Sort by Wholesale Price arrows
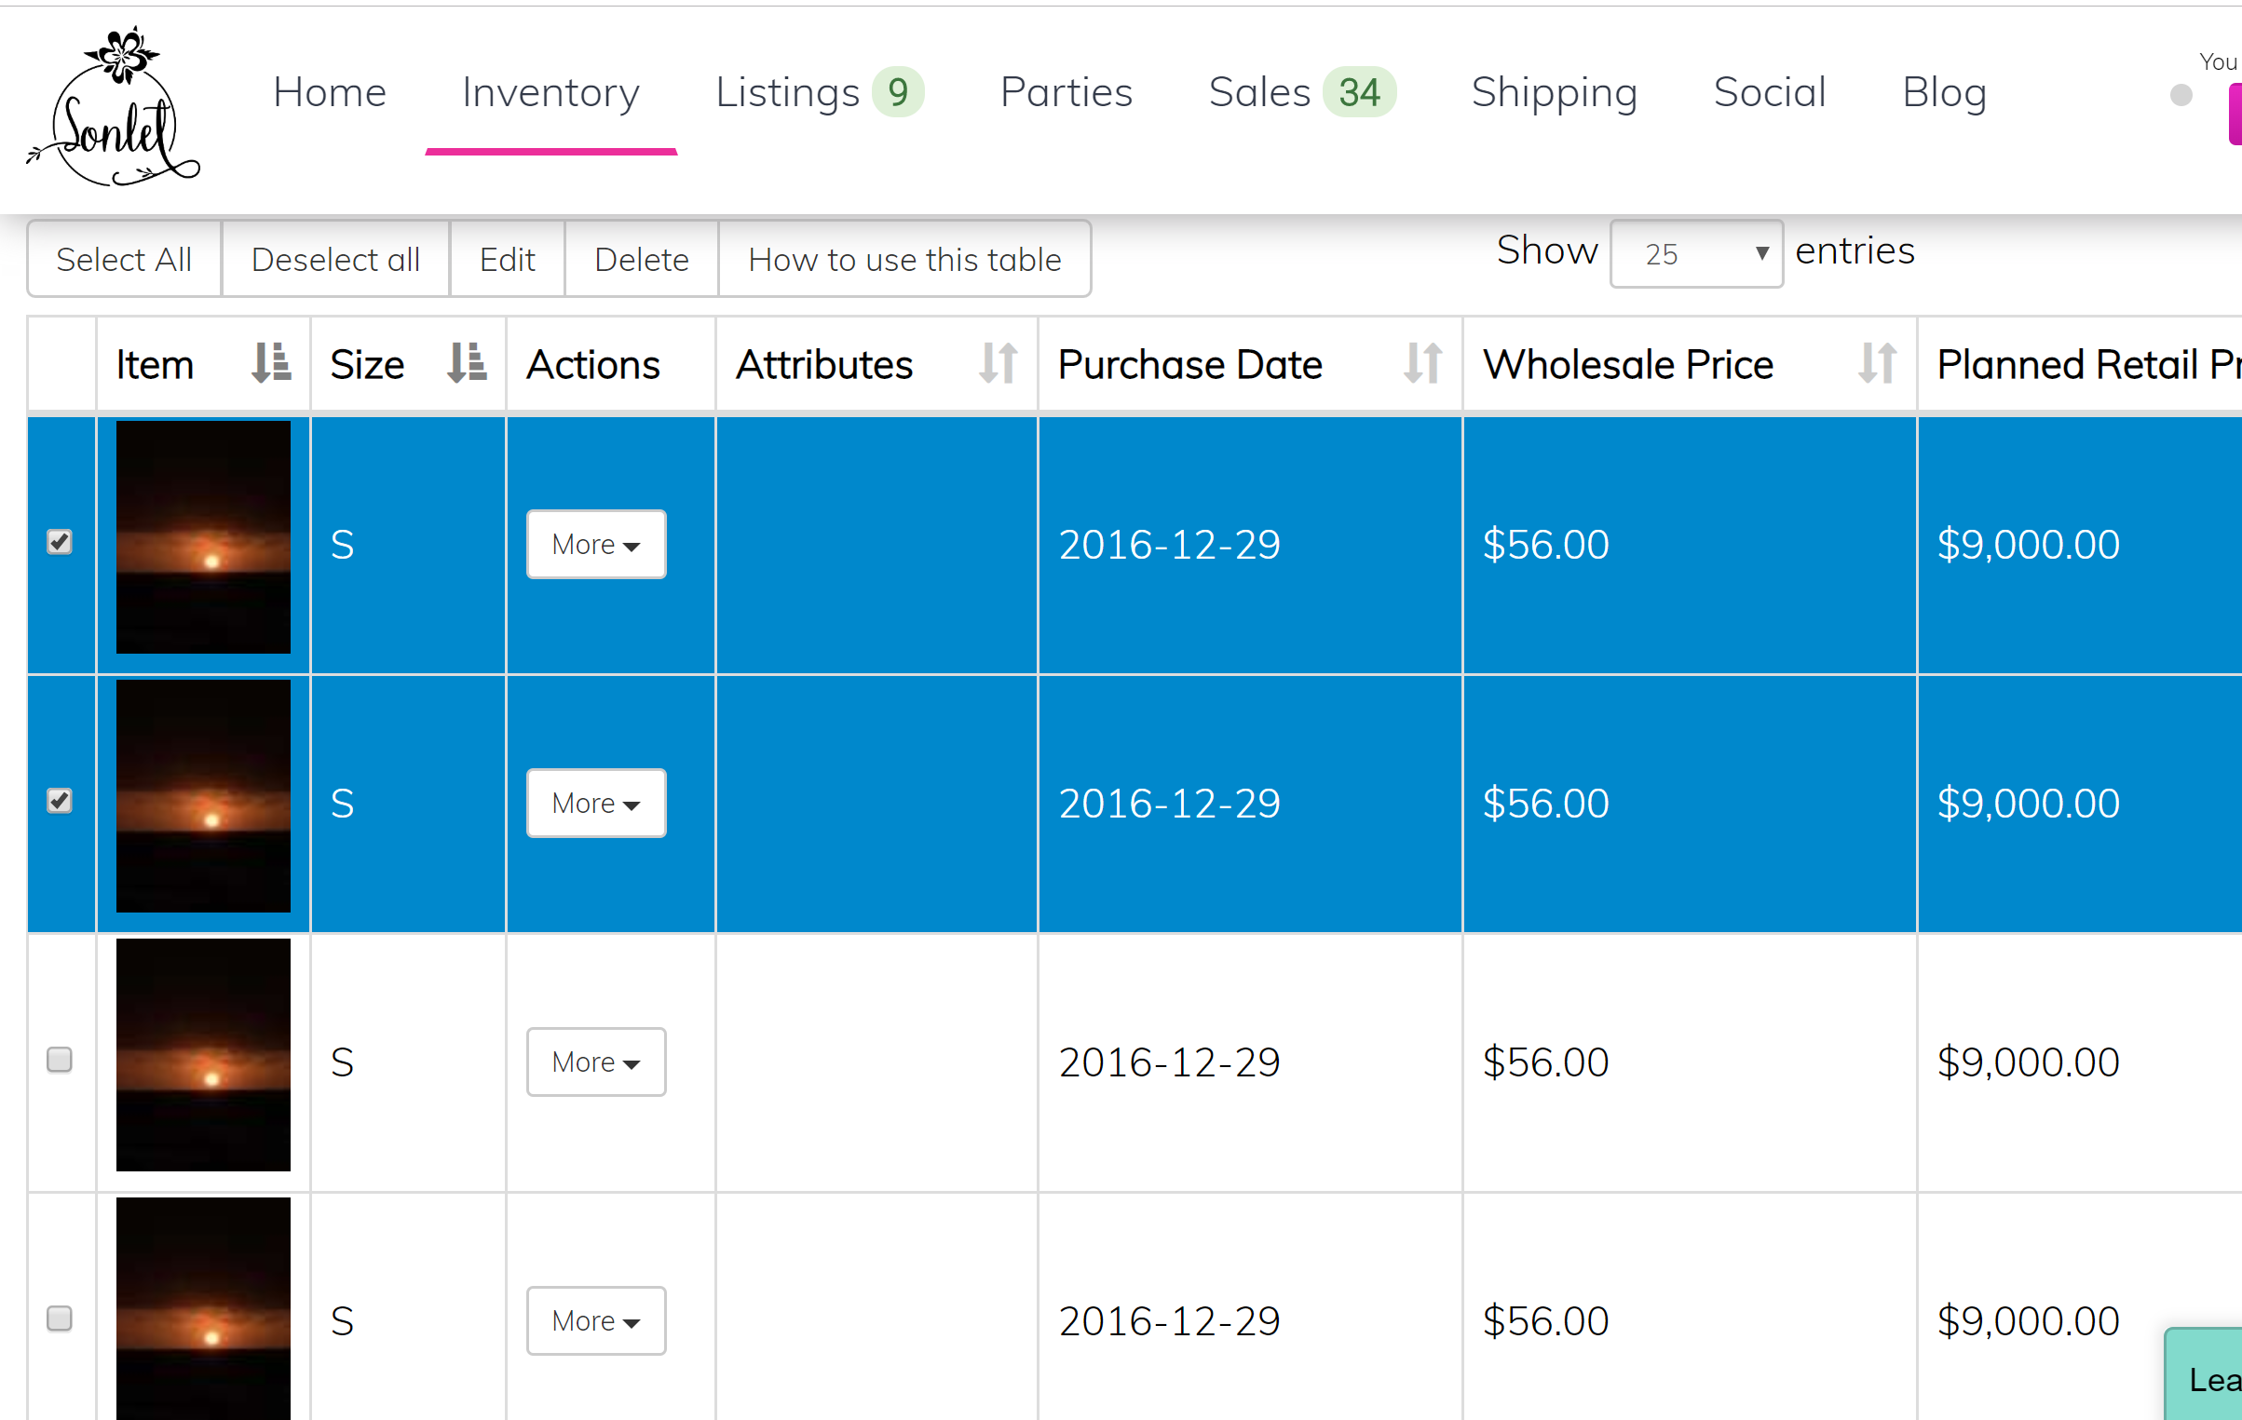The height and width of the screenshot is (1420, 2242). tap(1877, 363)
